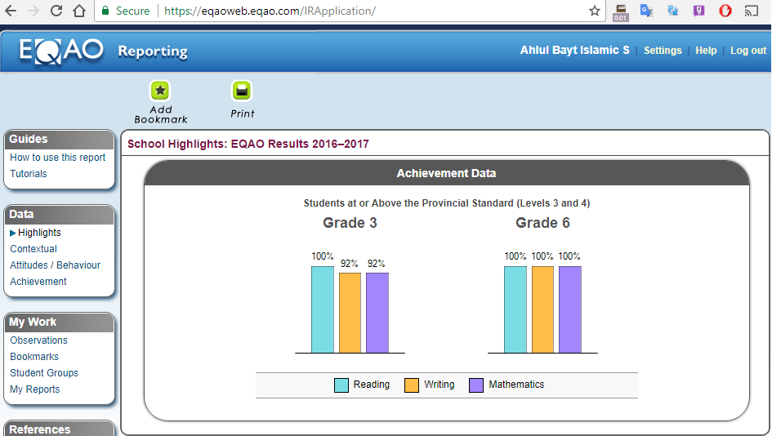The image size is (772, 436).
Task: Click the Students at or Above Provincial Standard subtitle
Action: [x=447, y=203]
